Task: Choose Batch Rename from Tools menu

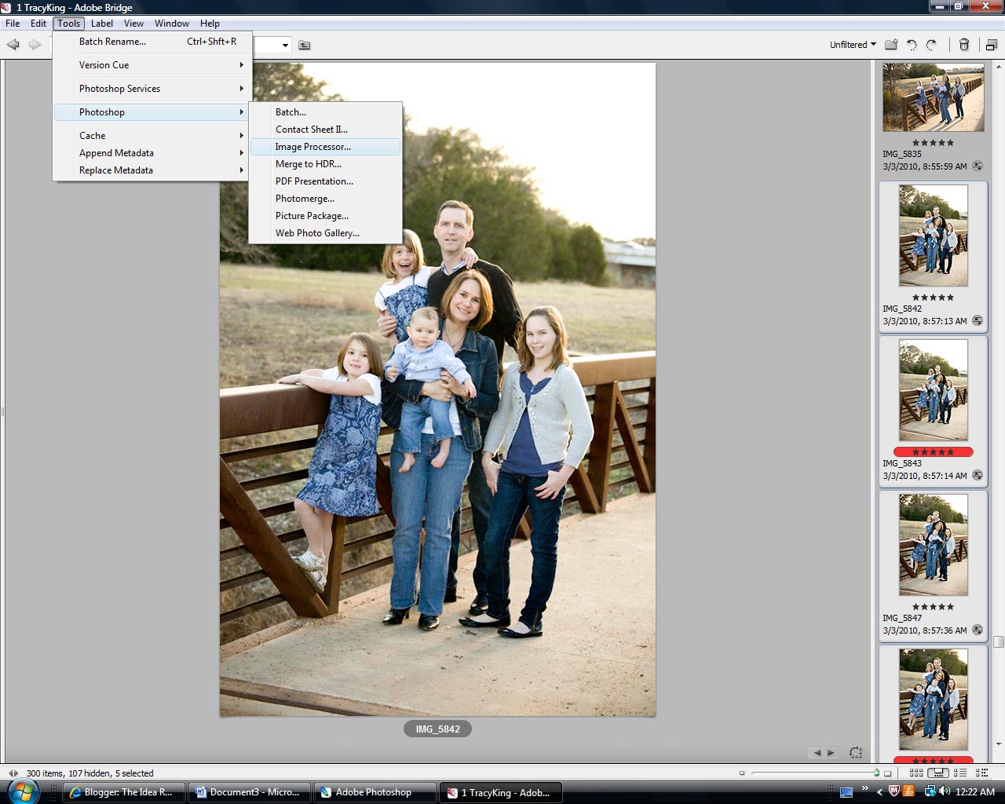Action: pyautogui.click(x=153, y=42)
